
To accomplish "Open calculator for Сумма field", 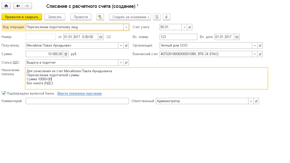I will click(66, 54).
